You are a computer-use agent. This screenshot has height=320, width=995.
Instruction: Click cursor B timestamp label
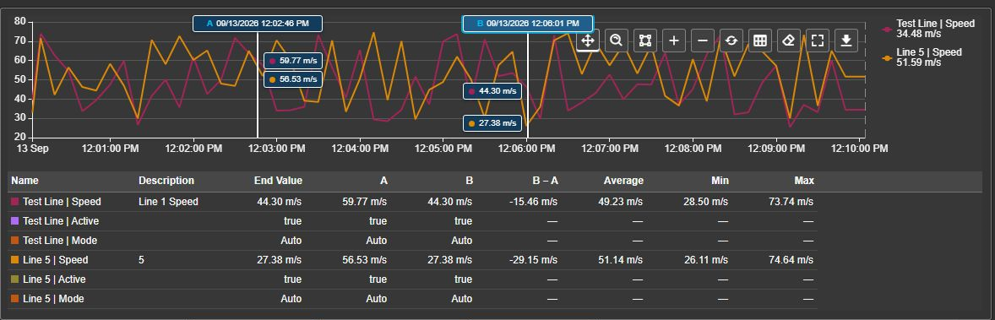[x=528, y=24]
